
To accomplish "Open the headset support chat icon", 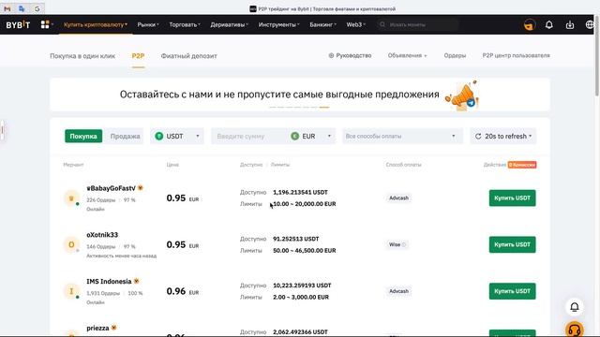I will coord(575,329).
